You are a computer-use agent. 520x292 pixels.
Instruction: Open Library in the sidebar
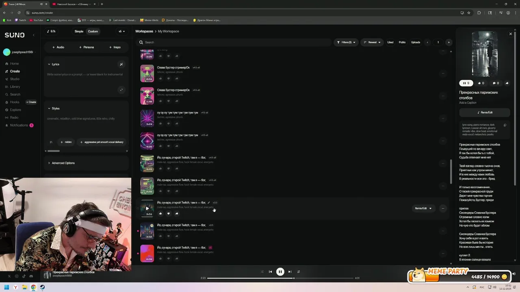[x=13, y=87]
